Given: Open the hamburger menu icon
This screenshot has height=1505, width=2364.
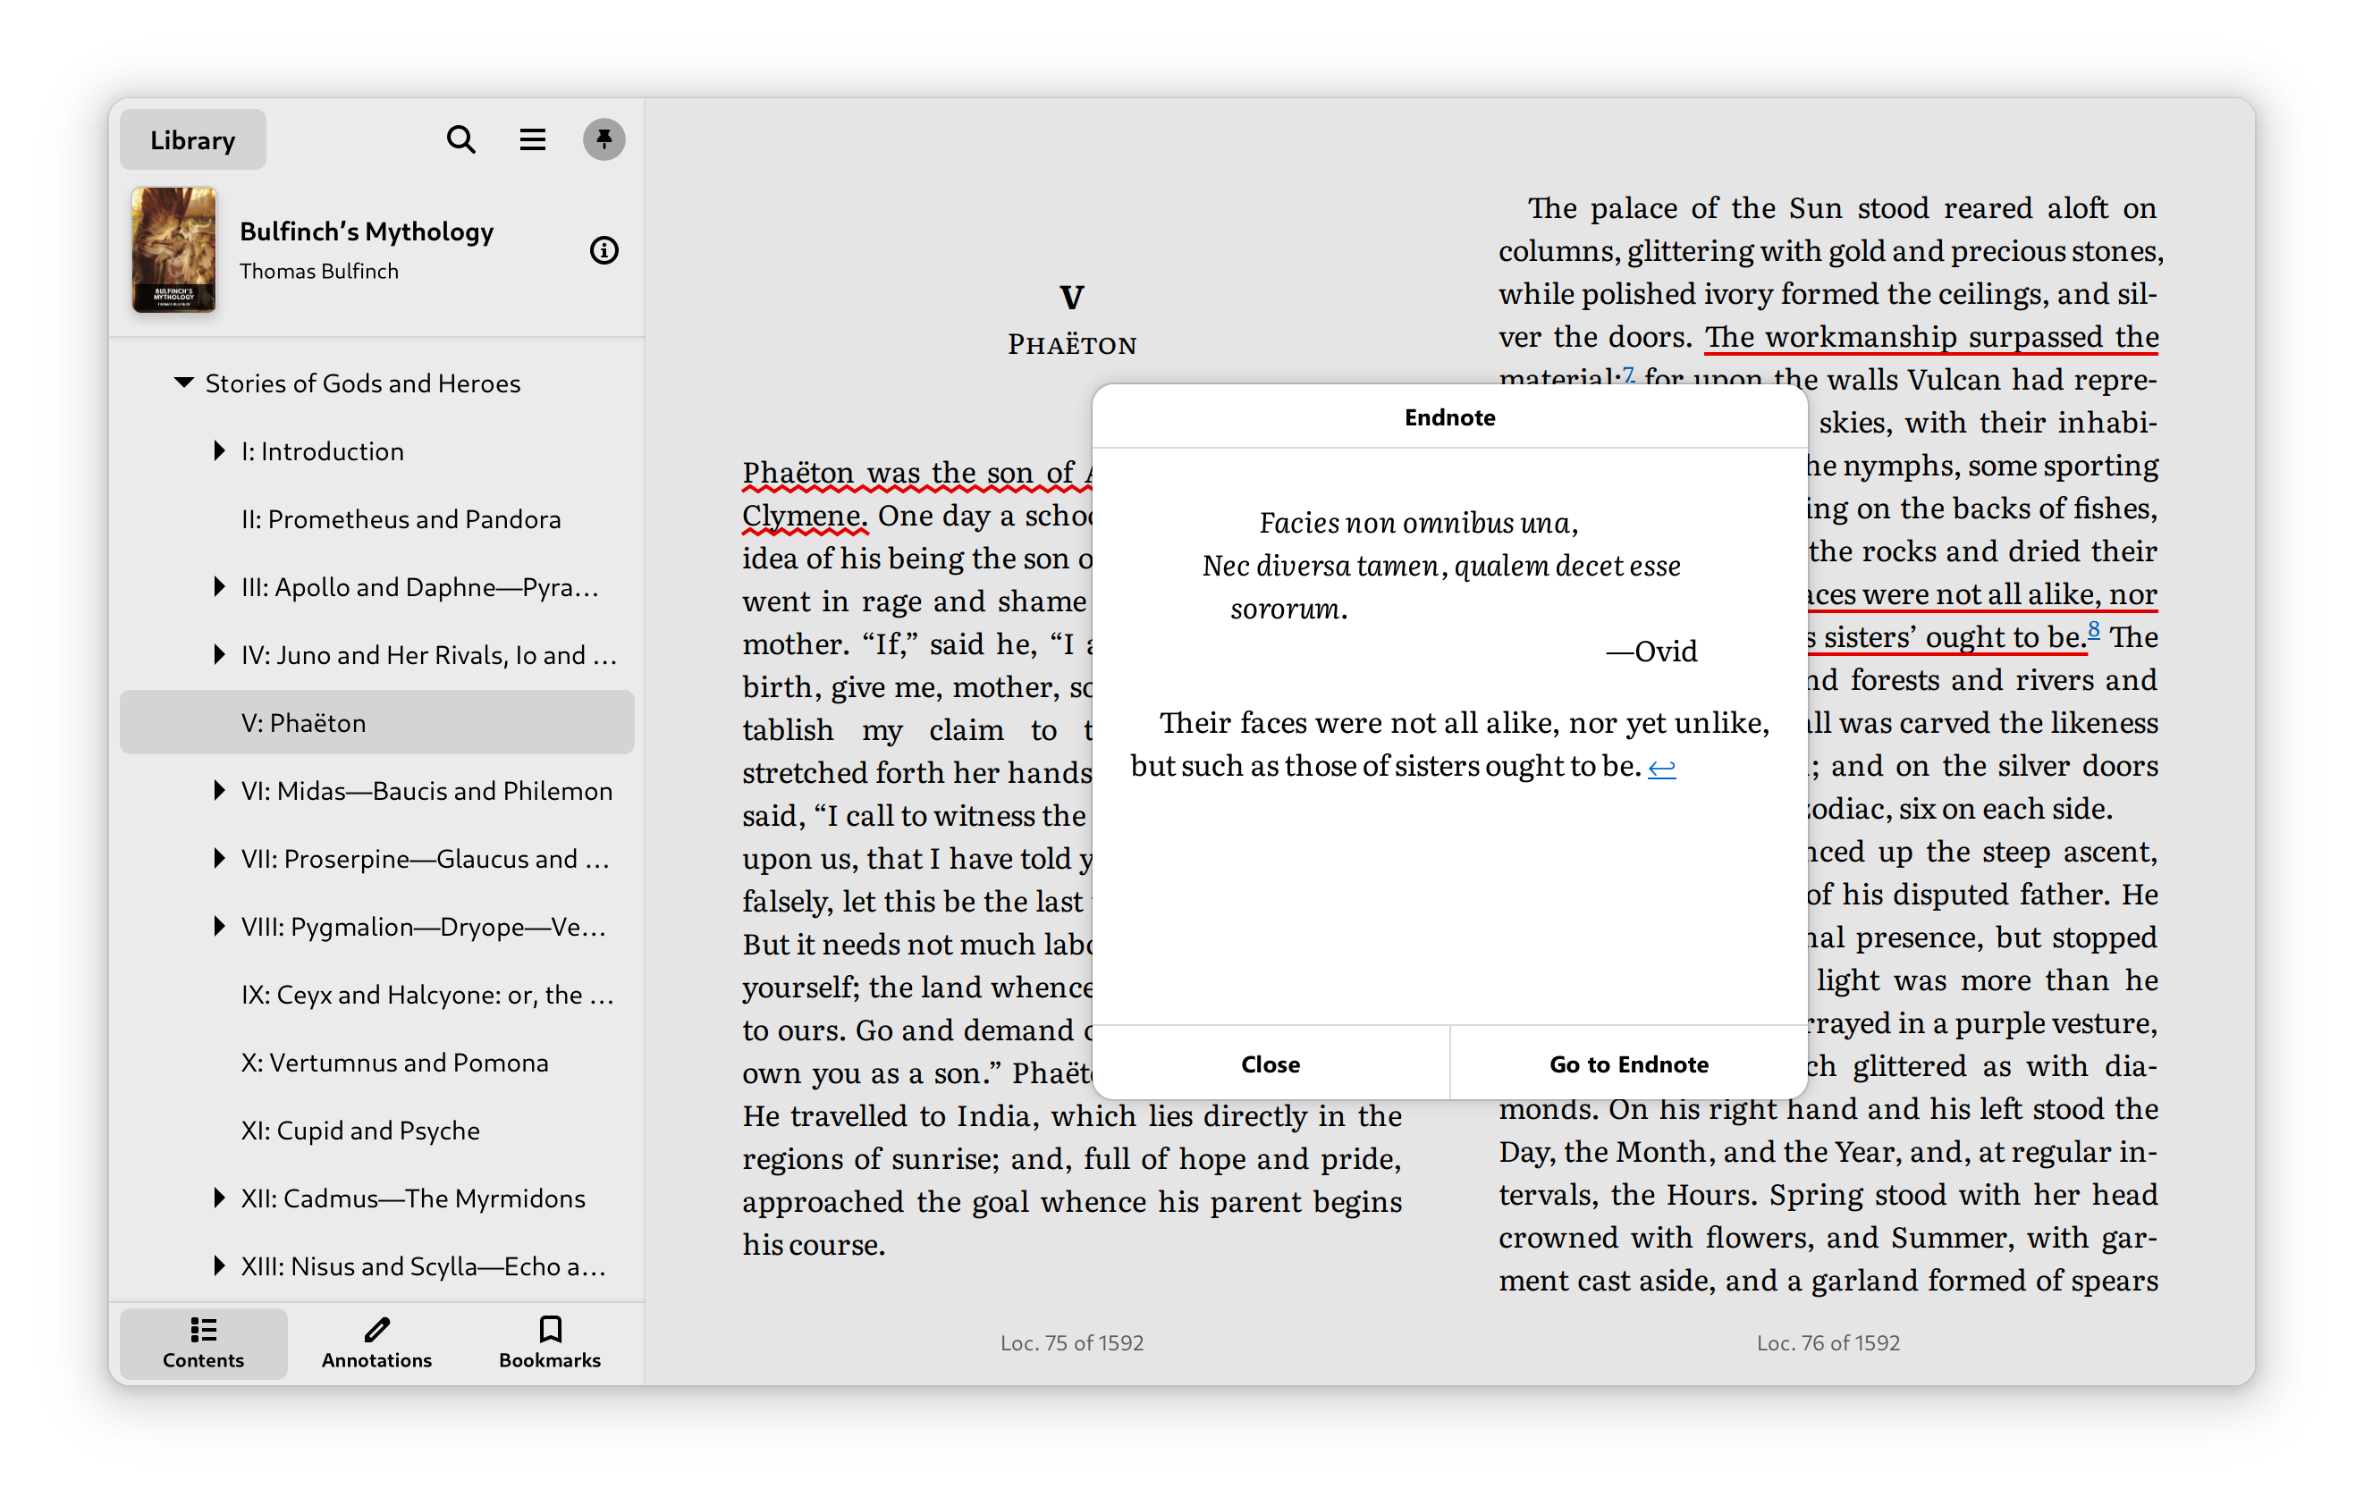Looking at the screenshot, I should coord(532,139).
